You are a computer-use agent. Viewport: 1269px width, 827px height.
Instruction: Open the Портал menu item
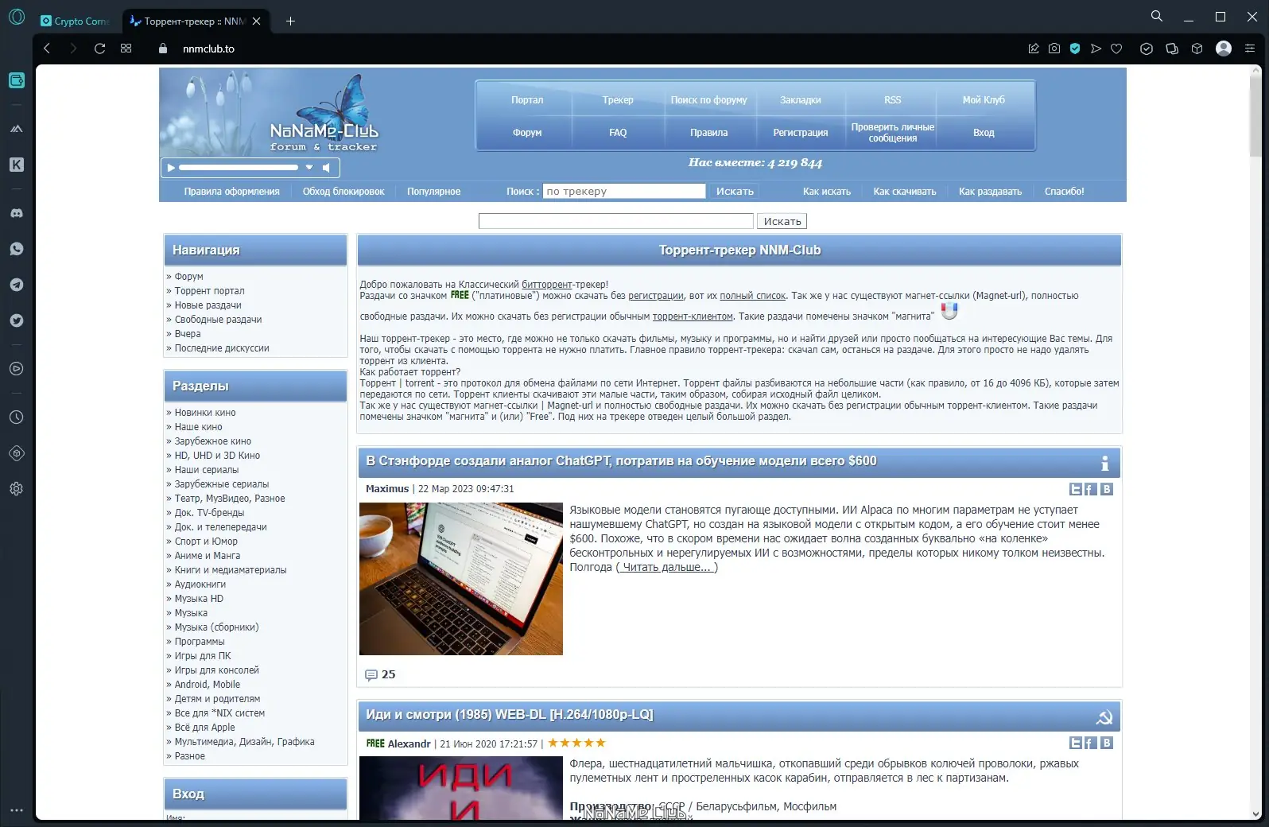tap(527, 100)
